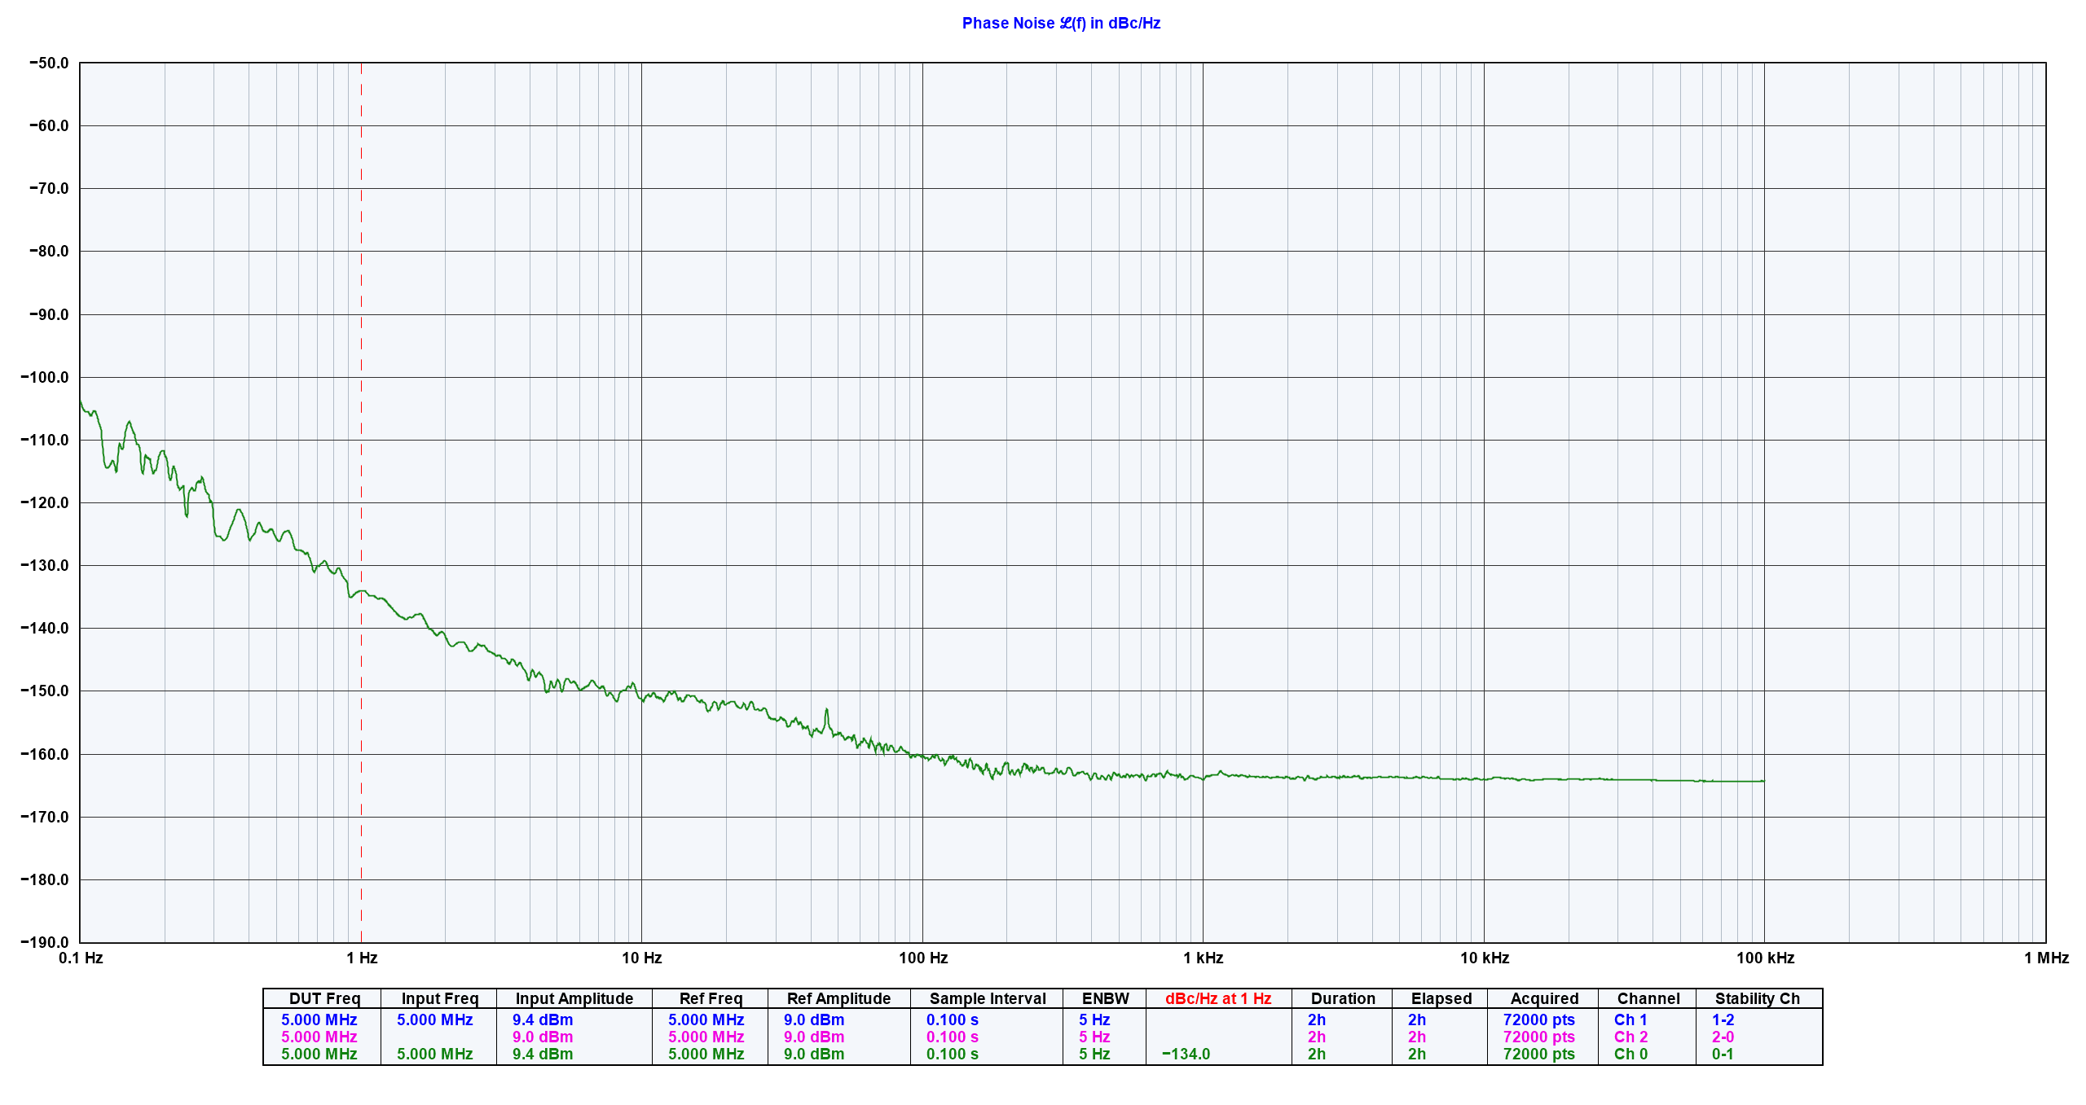This screenshot has width=2086, height=1105.
Task: Click the dBc/Hz at 1 Hz column header
Action: [x=1217, y=998]
